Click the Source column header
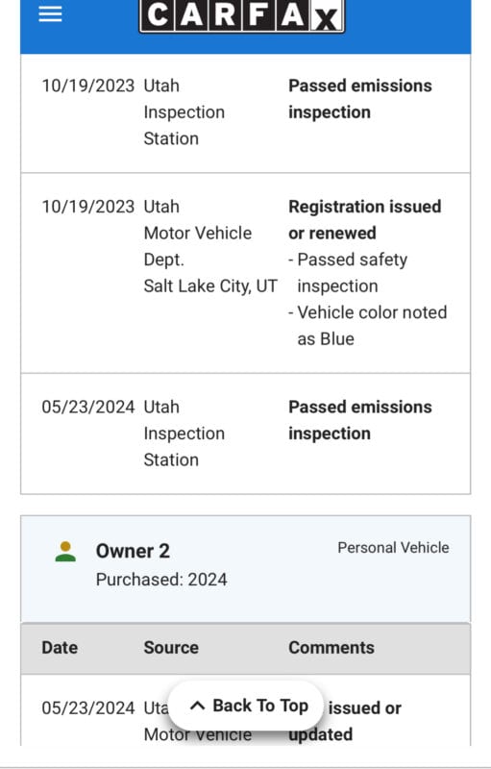 pyautogui.click(x=171, y=647)
